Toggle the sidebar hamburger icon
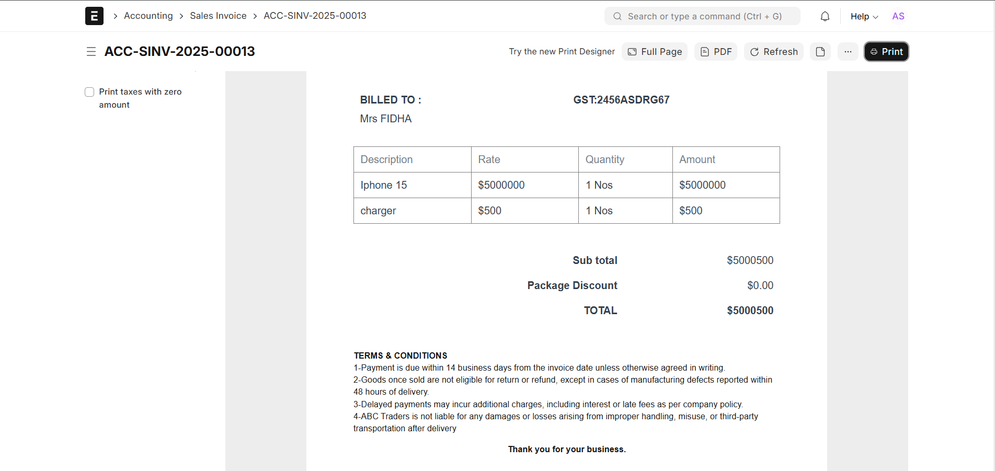The image size is (995, 471). 91,52
